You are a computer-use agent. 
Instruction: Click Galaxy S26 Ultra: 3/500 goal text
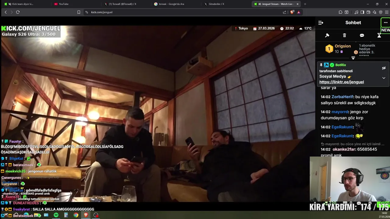29,34
